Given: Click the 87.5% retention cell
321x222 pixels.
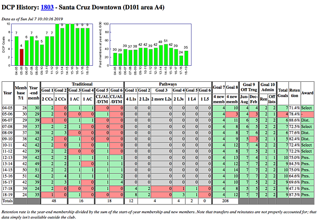Looking at the screenshot, I should pyautogui.click(x=294, y=195).
